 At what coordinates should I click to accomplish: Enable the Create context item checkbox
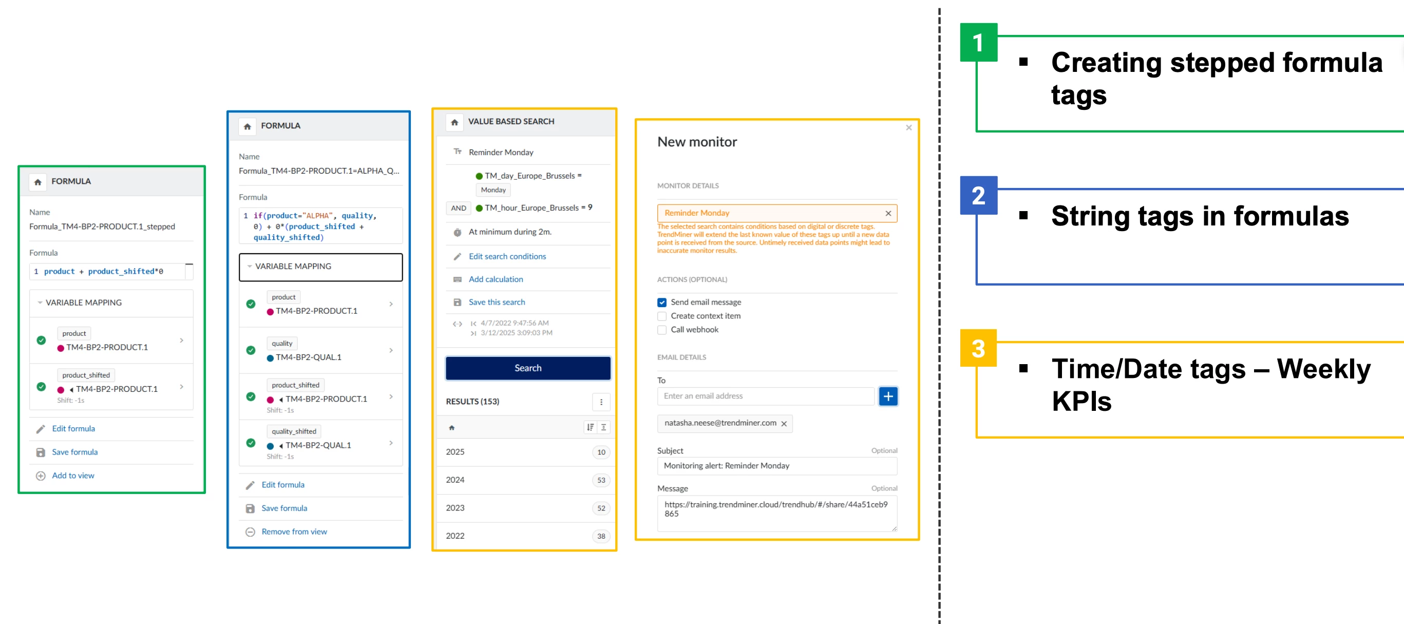[661, 316]
